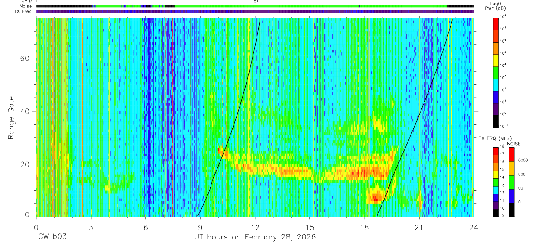Screen dimensions: 533x246
Task: Click the purple segment of TX FRQ colorbar
Action: (x=496, y=205)
